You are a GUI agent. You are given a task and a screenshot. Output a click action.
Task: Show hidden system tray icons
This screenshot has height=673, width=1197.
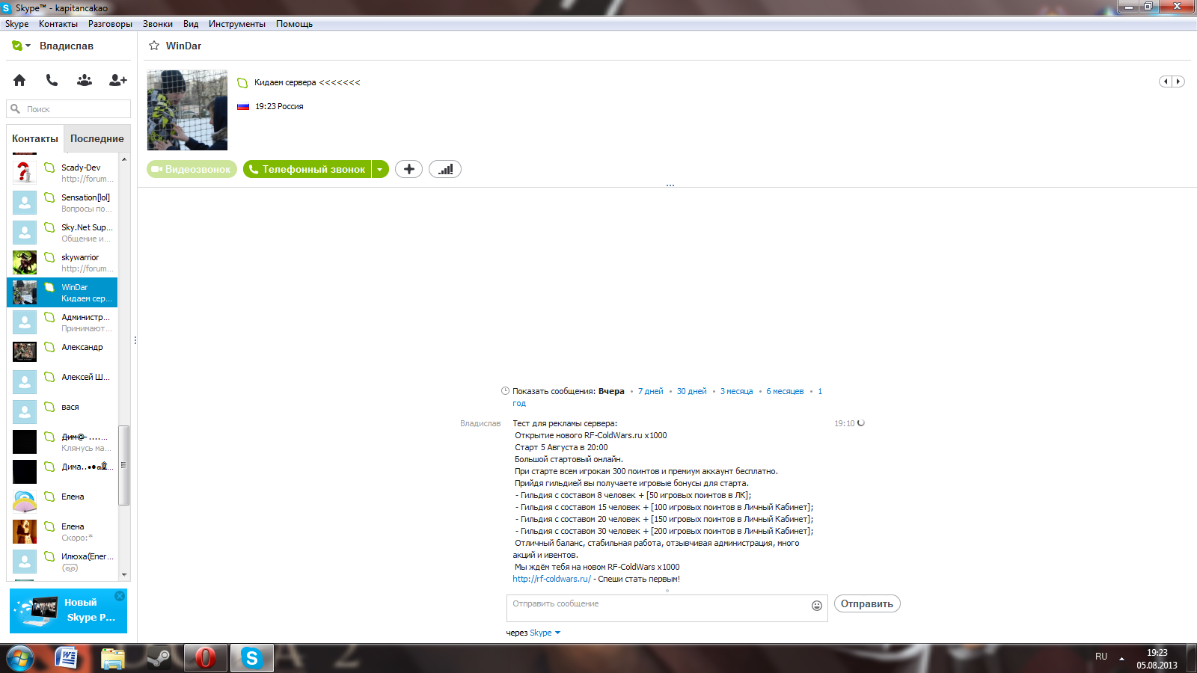1121,659
